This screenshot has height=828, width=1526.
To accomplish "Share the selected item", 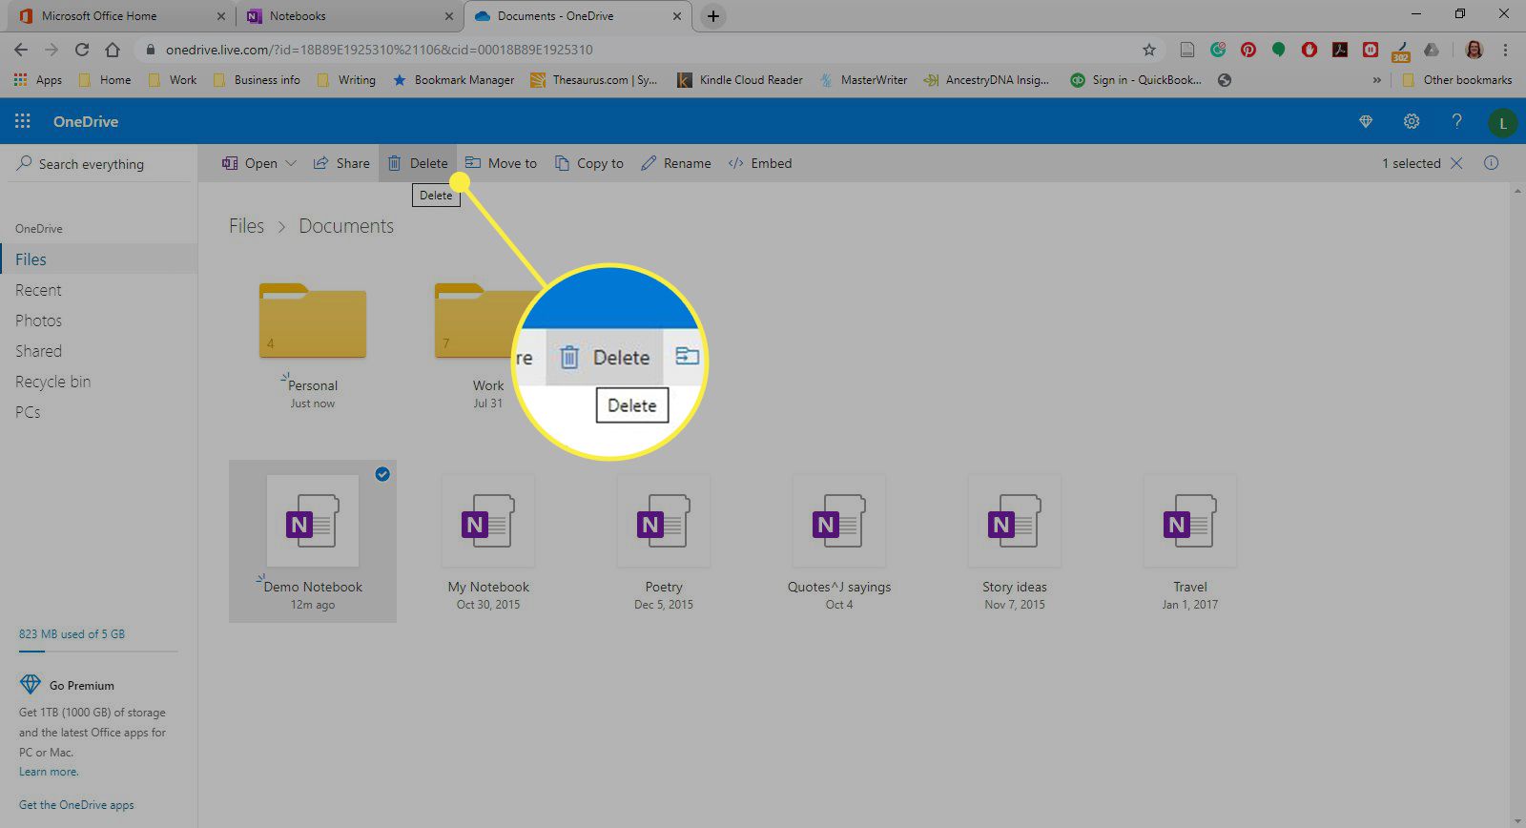I will point(341,163).
